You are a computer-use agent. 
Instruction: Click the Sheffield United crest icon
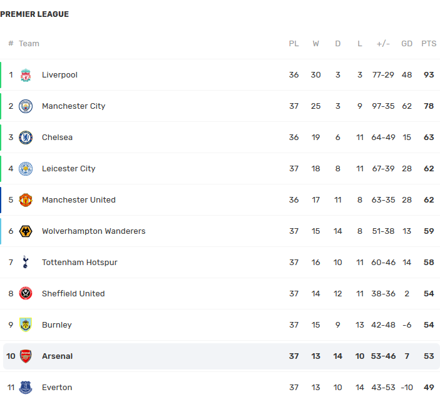(x=26, y=294)
